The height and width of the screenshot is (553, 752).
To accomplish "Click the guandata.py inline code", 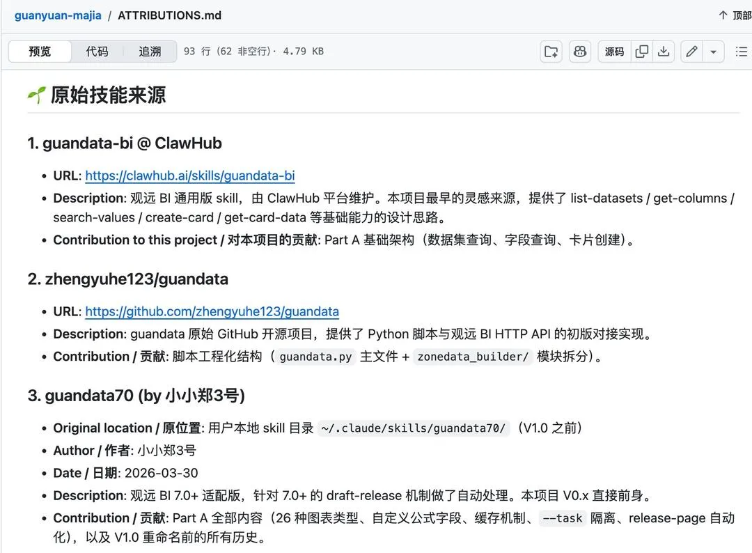I will [x=315, y=357].
